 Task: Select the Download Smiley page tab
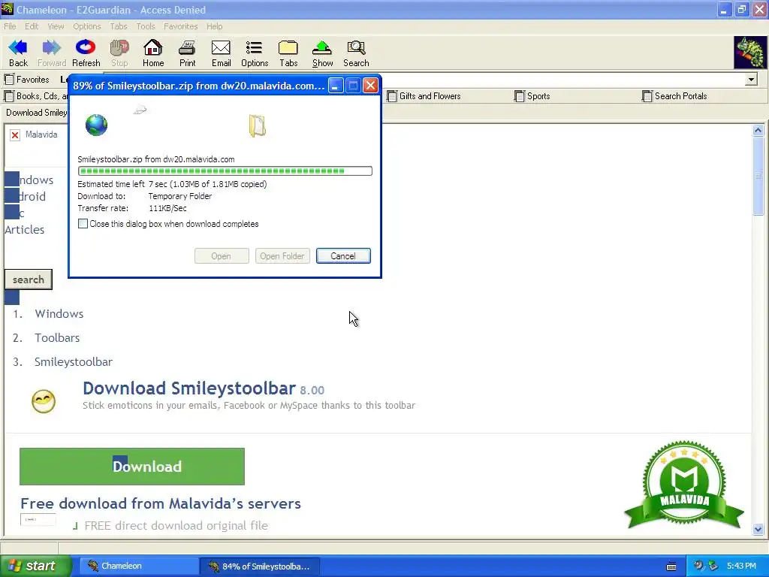click(36, 113)
